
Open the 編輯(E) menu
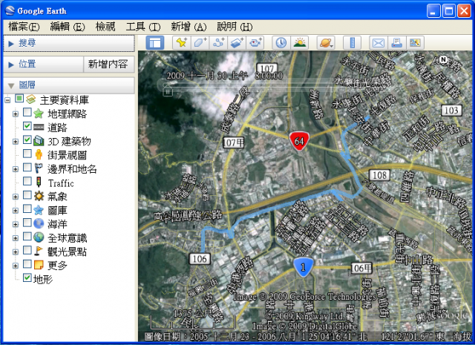point(68,27)
